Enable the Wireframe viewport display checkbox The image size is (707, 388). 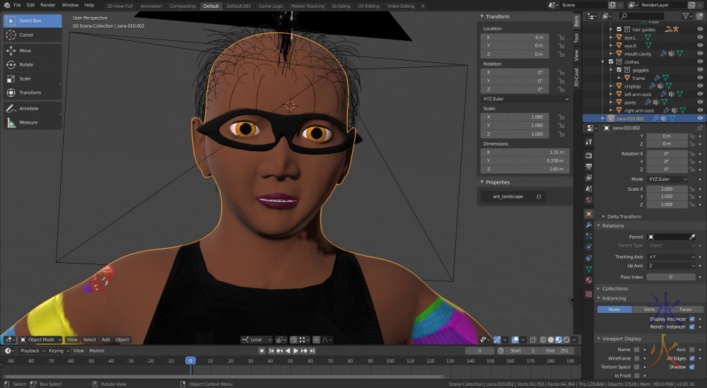click(x=636, y=358)
